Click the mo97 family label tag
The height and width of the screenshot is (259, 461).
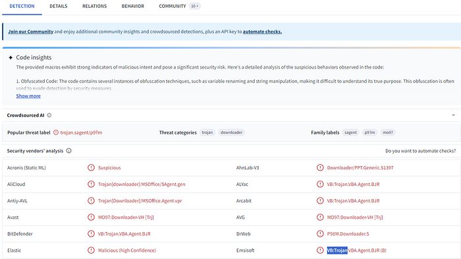pos(388,132)
